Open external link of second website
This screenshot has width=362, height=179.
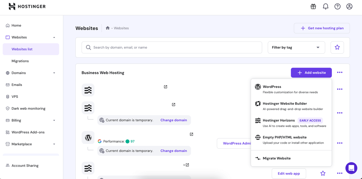(x=173, y=105)
